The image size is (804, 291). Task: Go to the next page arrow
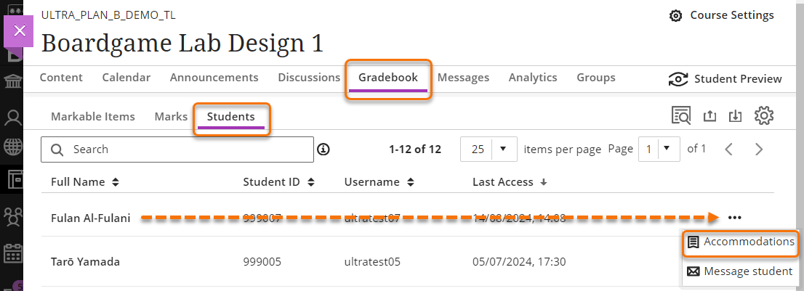pos(759,149)
